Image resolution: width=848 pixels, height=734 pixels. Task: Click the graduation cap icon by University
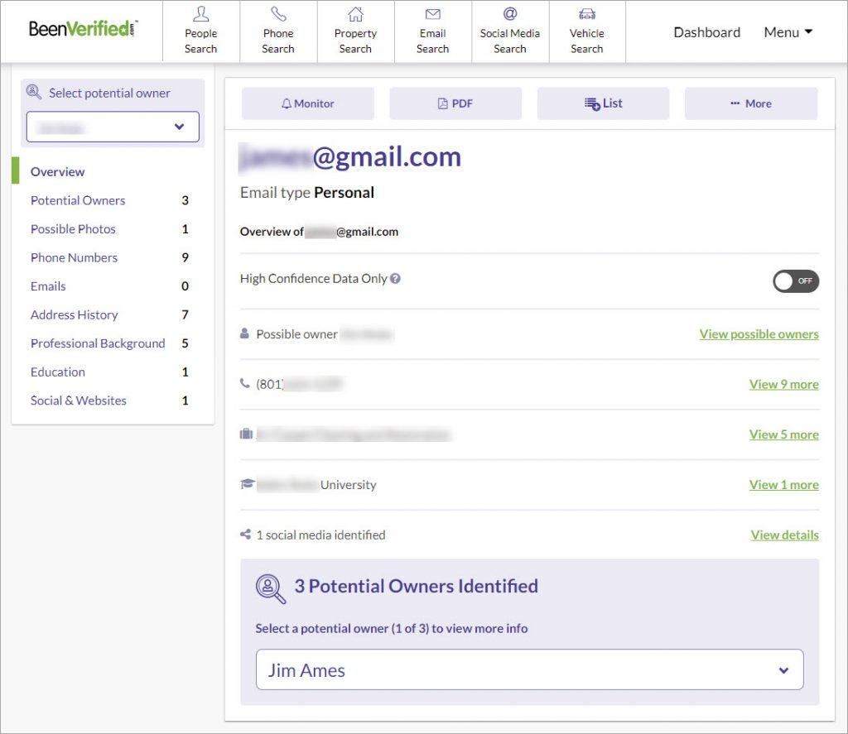(x=247, y=484)
